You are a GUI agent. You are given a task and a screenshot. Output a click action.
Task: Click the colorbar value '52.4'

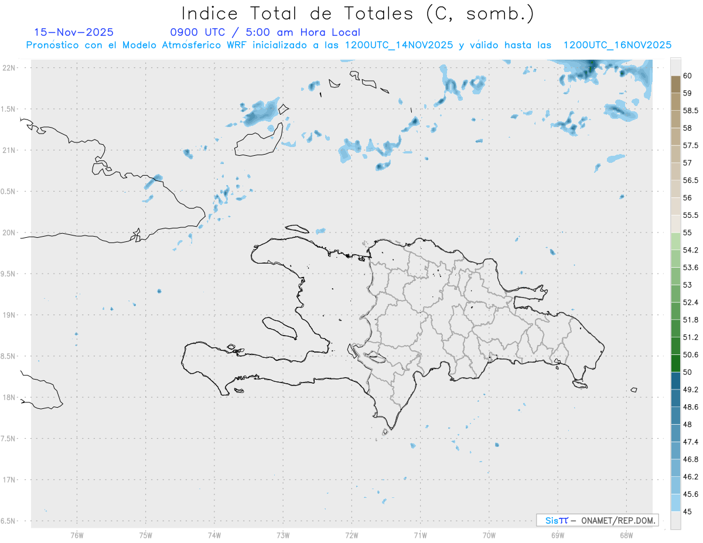690,302
